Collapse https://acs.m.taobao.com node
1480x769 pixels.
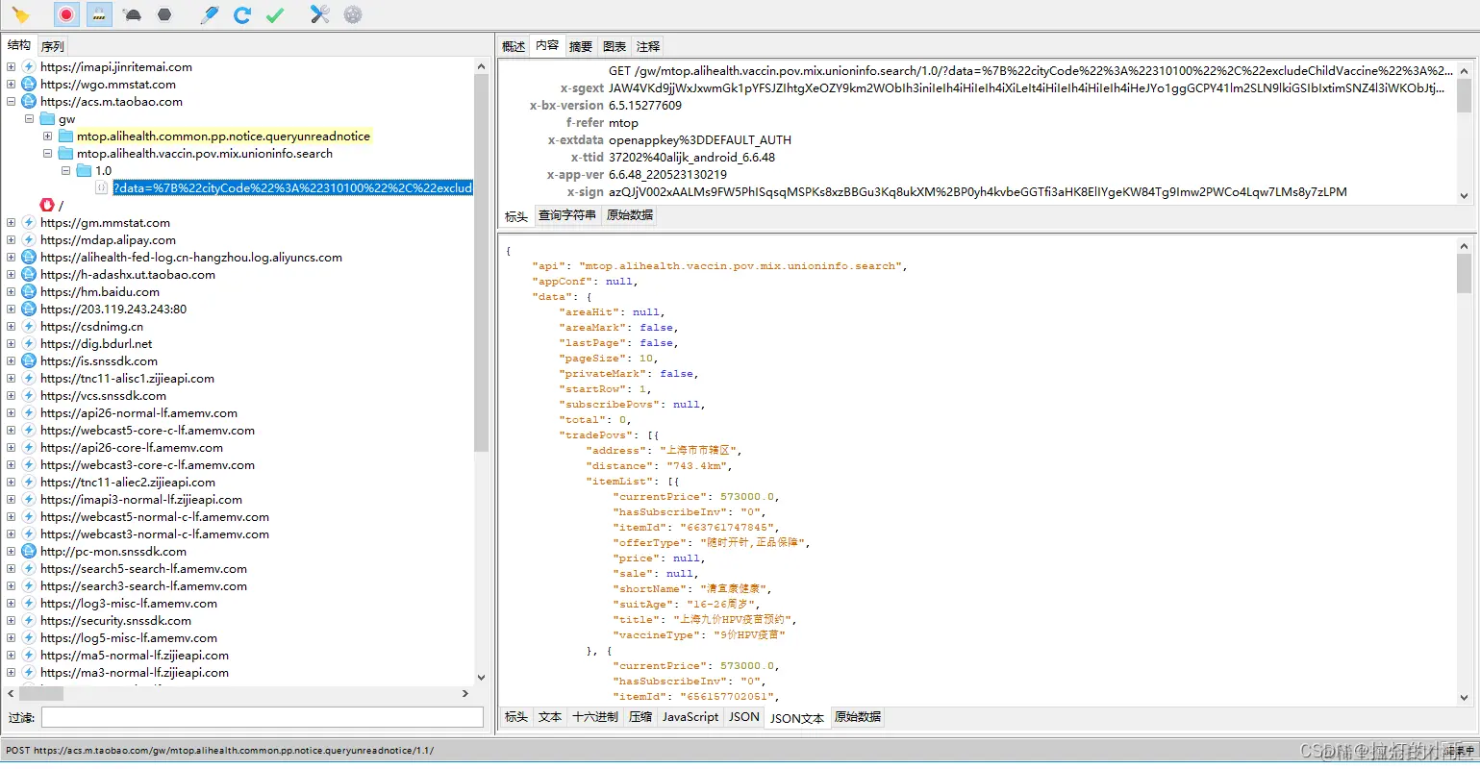point(11,102)
